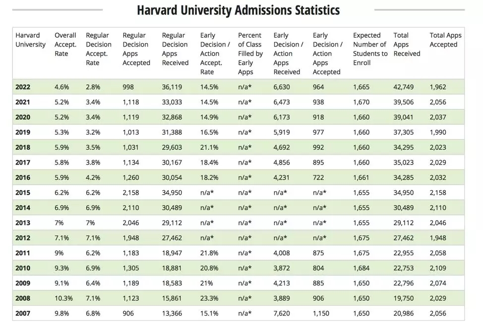Image resolution: width=483 pixels, height=329 pixels.
Task: Click the 2018 row year label
Action: pyautogui.click(x=23, y=147)
